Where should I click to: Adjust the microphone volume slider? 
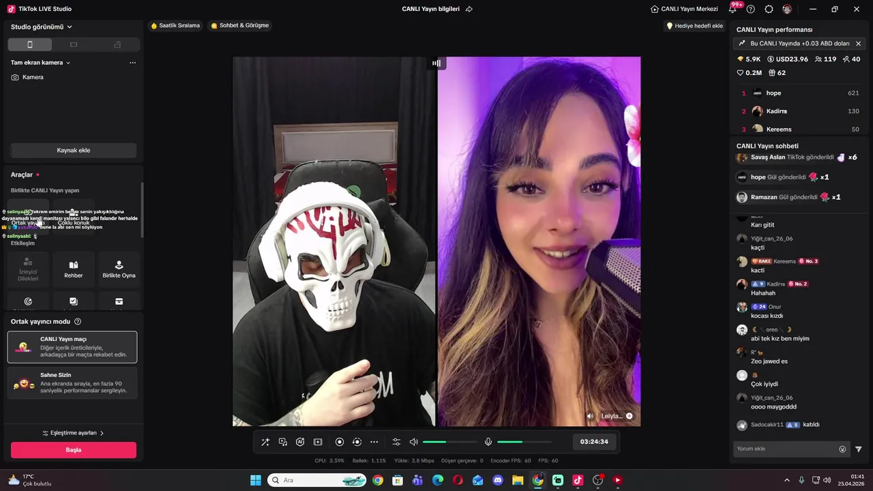pyautogui.click(x=524, y=442)
